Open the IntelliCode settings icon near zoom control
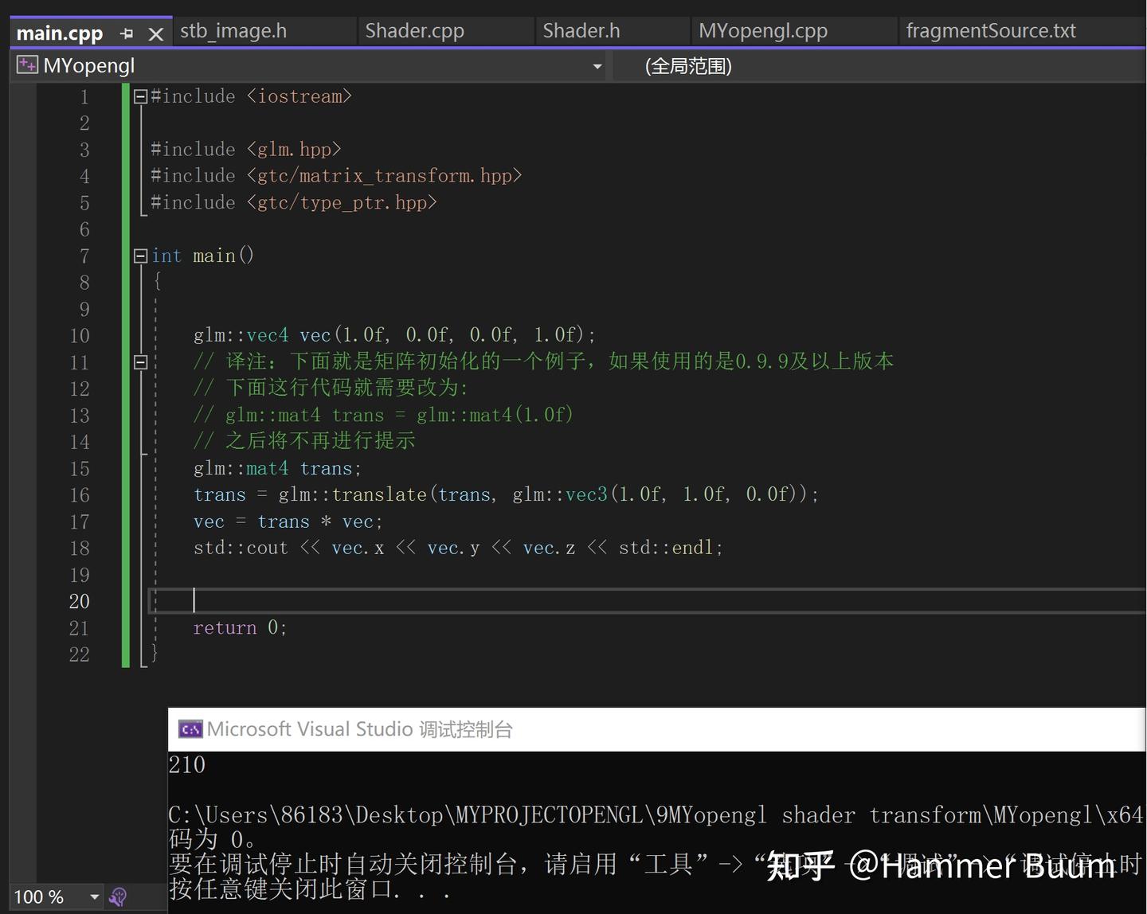 118,896
